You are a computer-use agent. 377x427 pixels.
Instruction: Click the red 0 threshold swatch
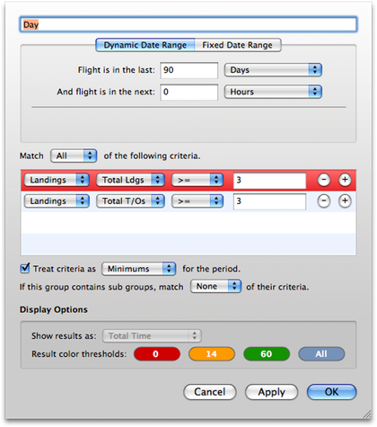coord(157,354)
